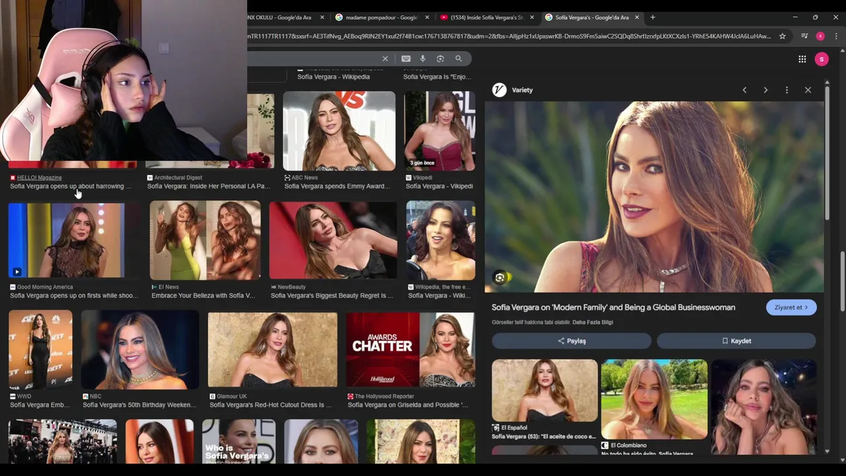
Task: Open the Chrome three-dot menu
Action: pos(836,36)
